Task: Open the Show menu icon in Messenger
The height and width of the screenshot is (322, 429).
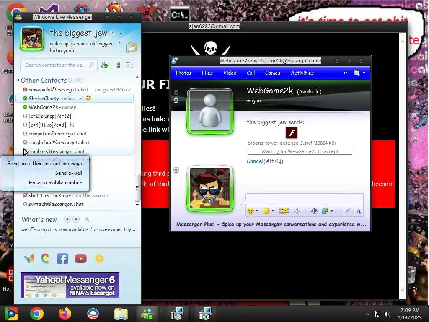Action: (x=129, y=65)
